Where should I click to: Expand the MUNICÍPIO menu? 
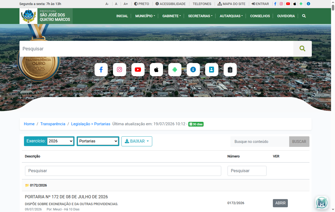pos(145,16)
